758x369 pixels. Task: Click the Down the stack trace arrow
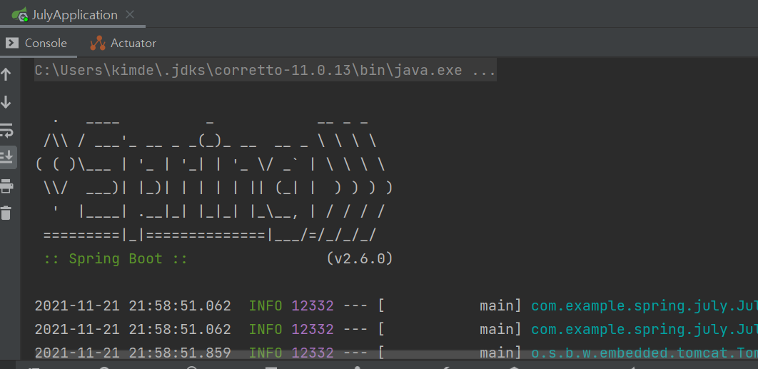[6, 102]
